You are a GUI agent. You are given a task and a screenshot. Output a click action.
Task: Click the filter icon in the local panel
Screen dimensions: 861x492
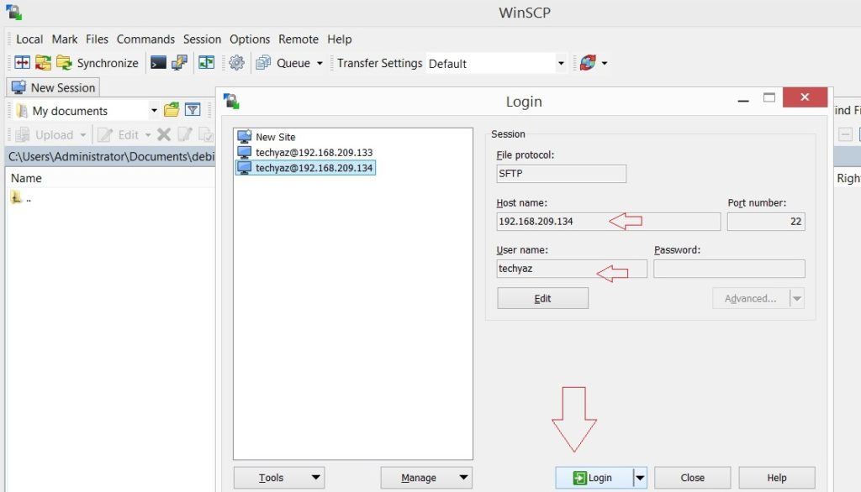[x=193, y=110]
